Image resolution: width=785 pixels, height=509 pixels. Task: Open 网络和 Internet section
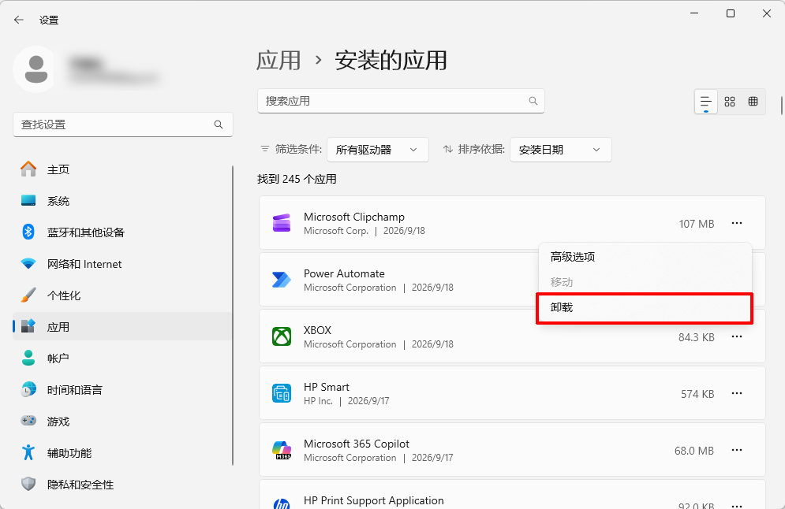coord(122,264)
